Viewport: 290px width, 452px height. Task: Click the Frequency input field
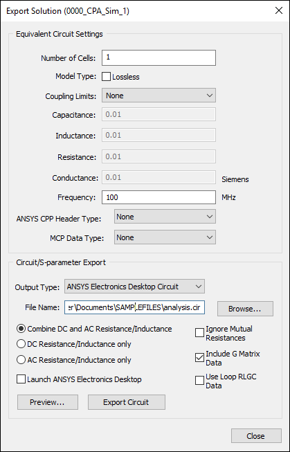click(x=158, y=197)
